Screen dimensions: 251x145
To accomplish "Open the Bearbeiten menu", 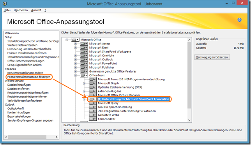I will tap(21, 10).
